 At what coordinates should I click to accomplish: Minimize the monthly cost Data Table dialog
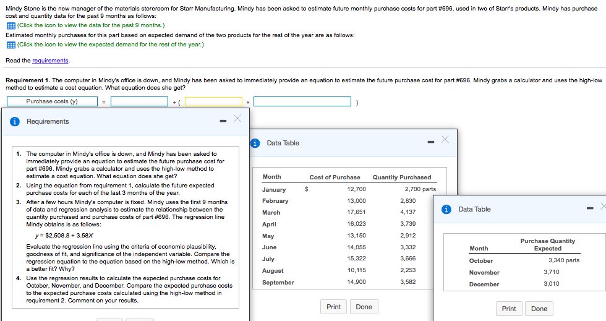(x=430, y=142)
